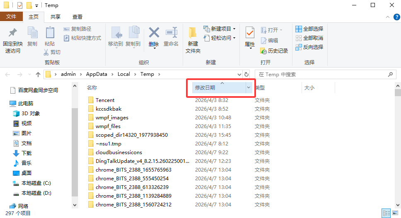The image size is (401, 218).
Task: Open Downloads (下载) in sidebar
Action: (22, 153)
